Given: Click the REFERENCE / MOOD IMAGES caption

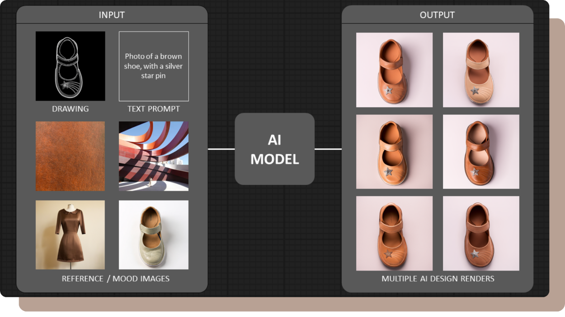Looking at the screenshot, I should tap(116, 279).
